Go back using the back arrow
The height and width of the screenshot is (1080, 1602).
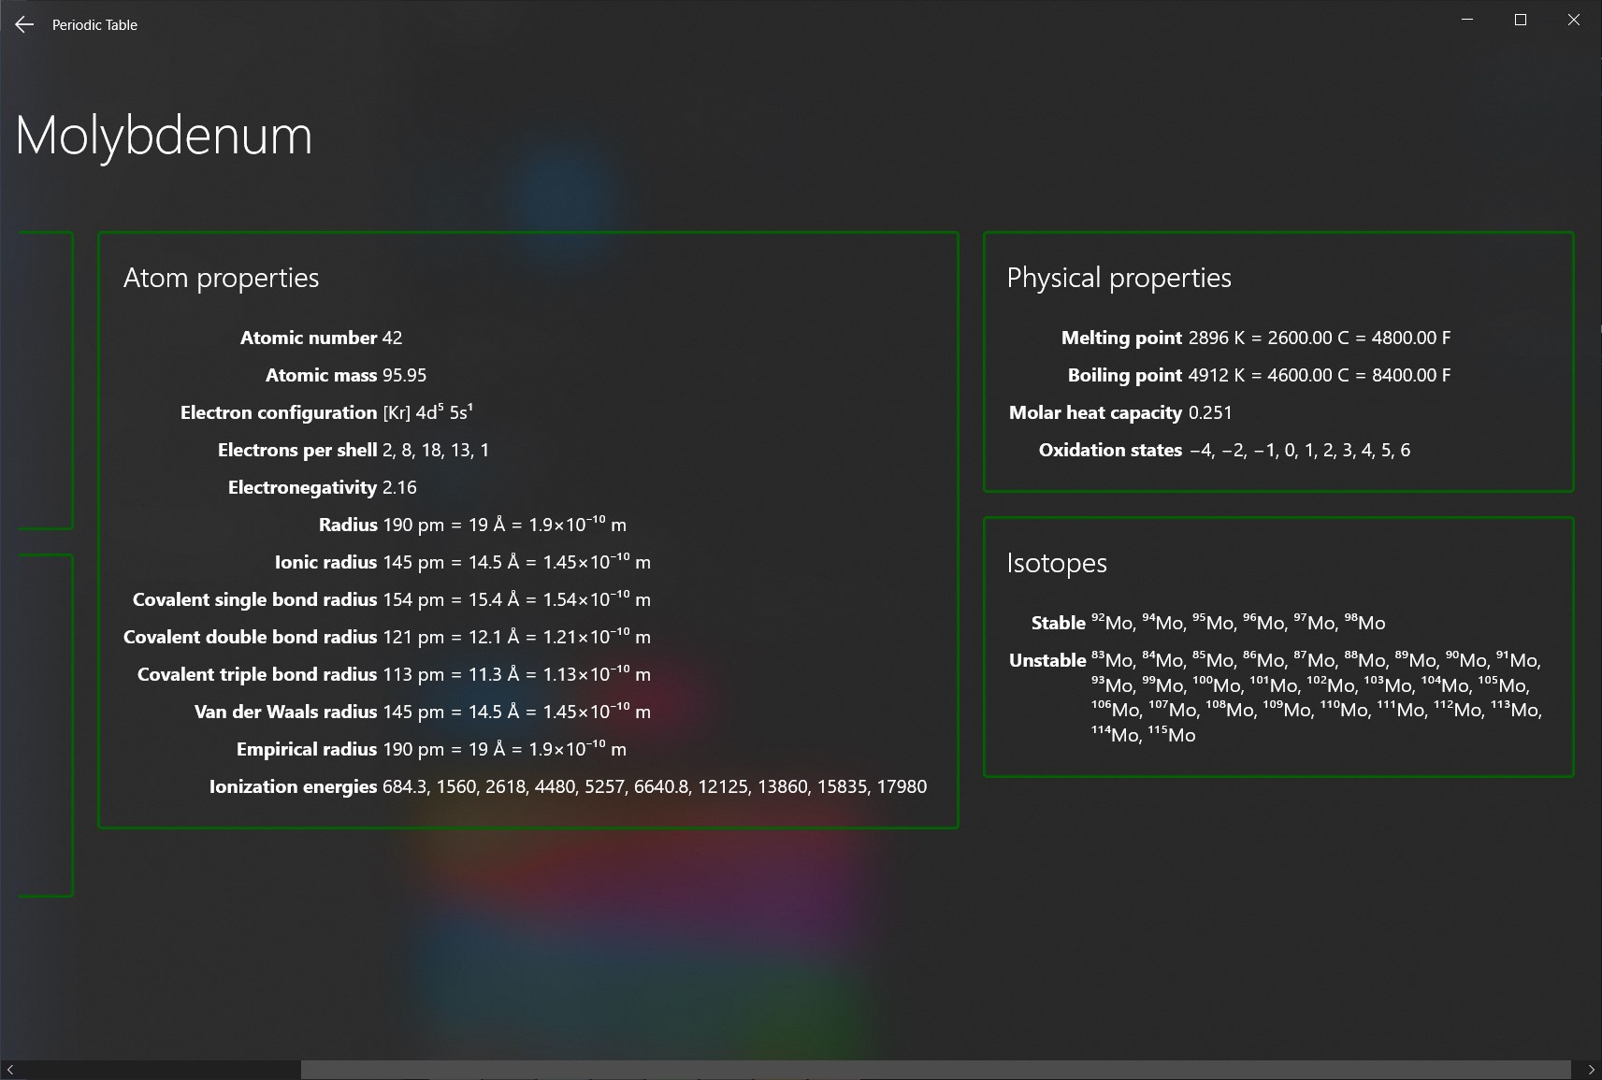coord(24,25)
